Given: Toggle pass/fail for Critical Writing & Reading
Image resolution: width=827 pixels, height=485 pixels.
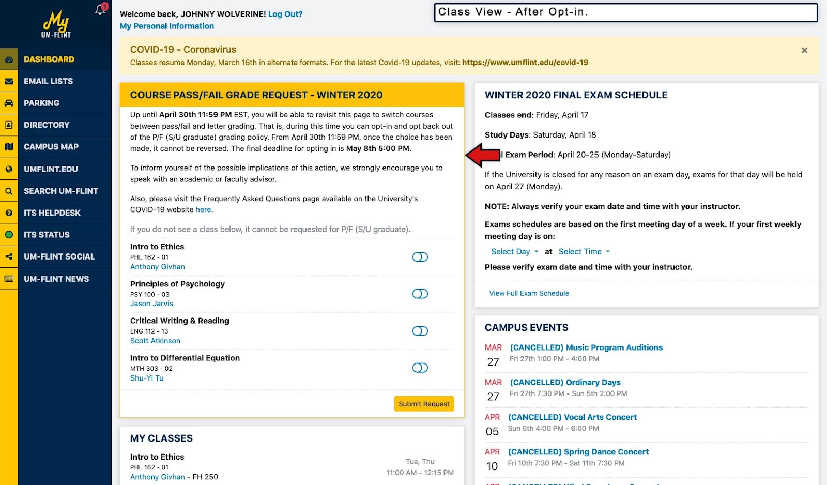Looking at the screenshot, I should (x=420, y=331).
